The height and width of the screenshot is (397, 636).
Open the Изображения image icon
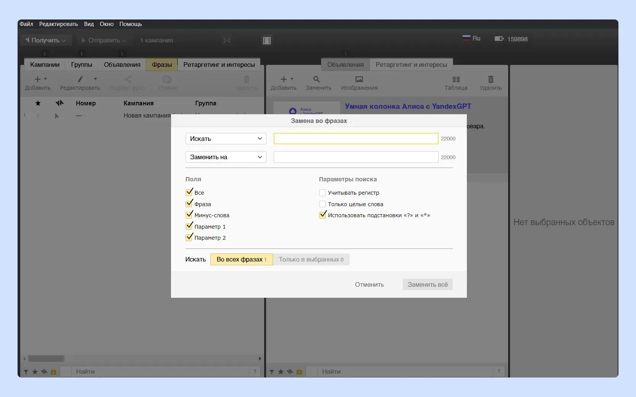(x=359, y=79)
